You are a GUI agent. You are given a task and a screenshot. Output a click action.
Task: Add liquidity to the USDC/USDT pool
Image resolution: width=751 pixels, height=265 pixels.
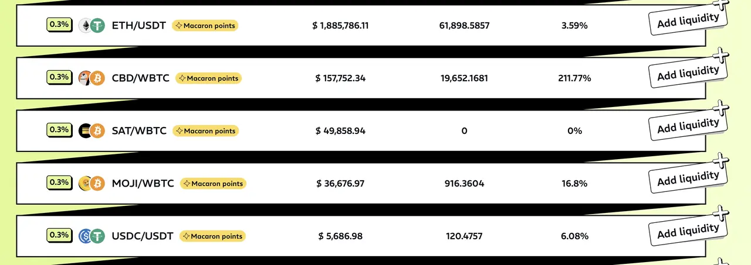[688, 232]
